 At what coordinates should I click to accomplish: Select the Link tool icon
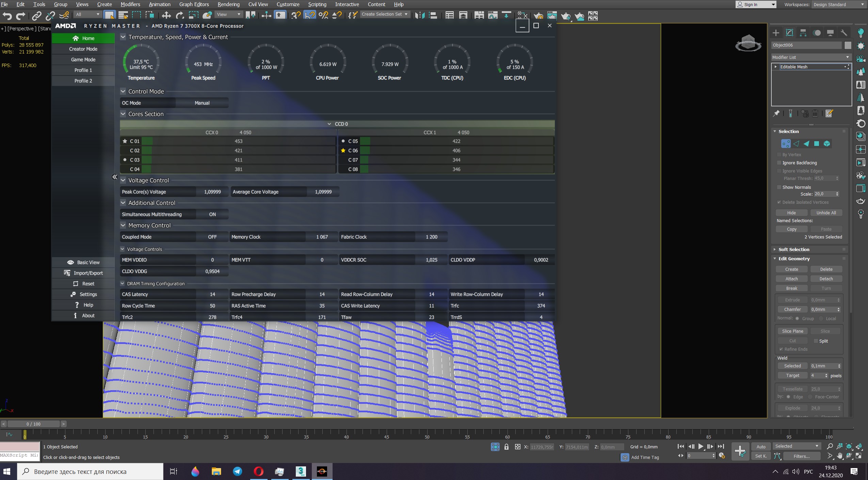pos(36,16)
